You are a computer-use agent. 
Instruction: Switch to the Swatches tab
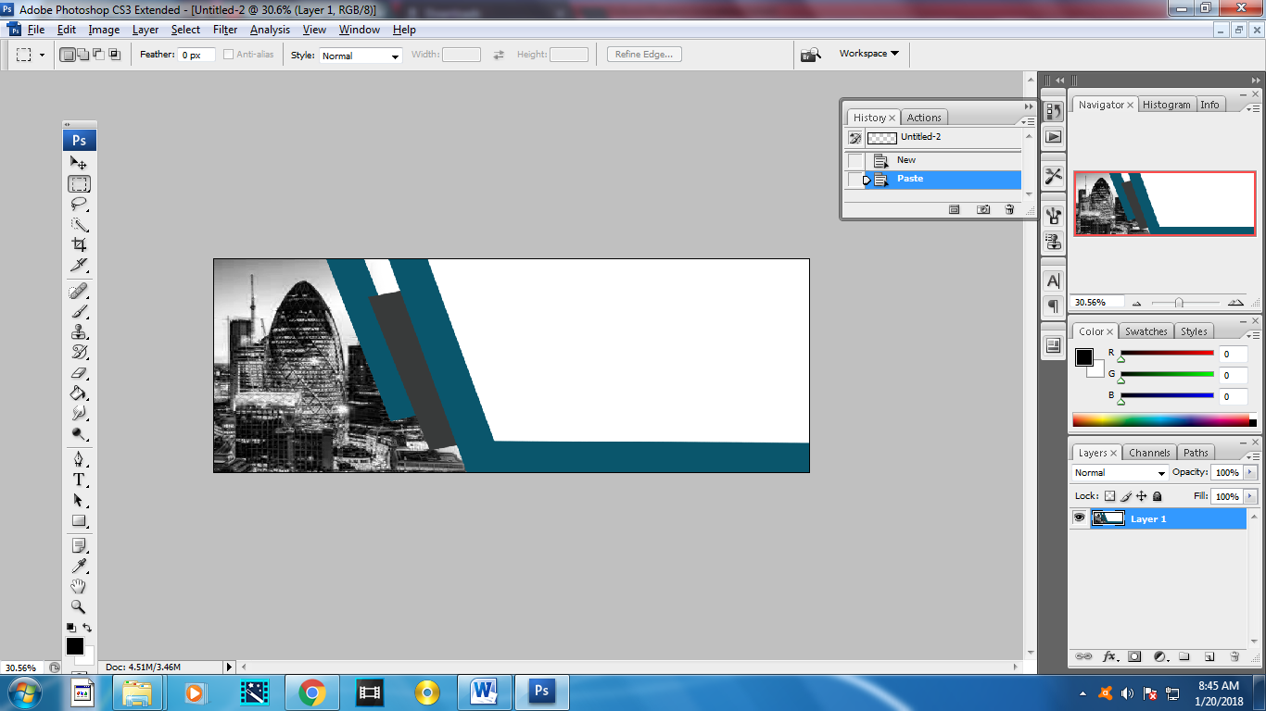click(x=1146, y=331)
